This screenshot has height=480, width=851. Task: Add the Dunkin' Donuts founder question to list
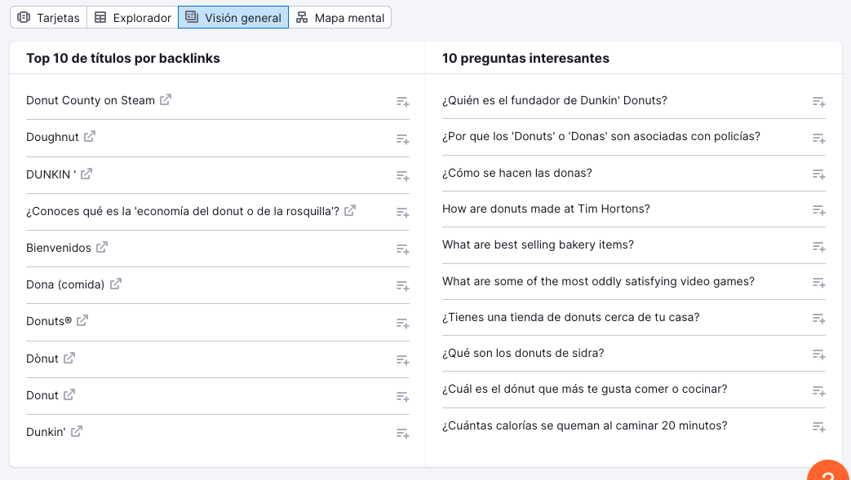(x=818, y=102)
